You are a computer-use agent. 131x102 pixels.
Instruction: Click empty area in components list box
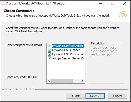tap(65, 69)
